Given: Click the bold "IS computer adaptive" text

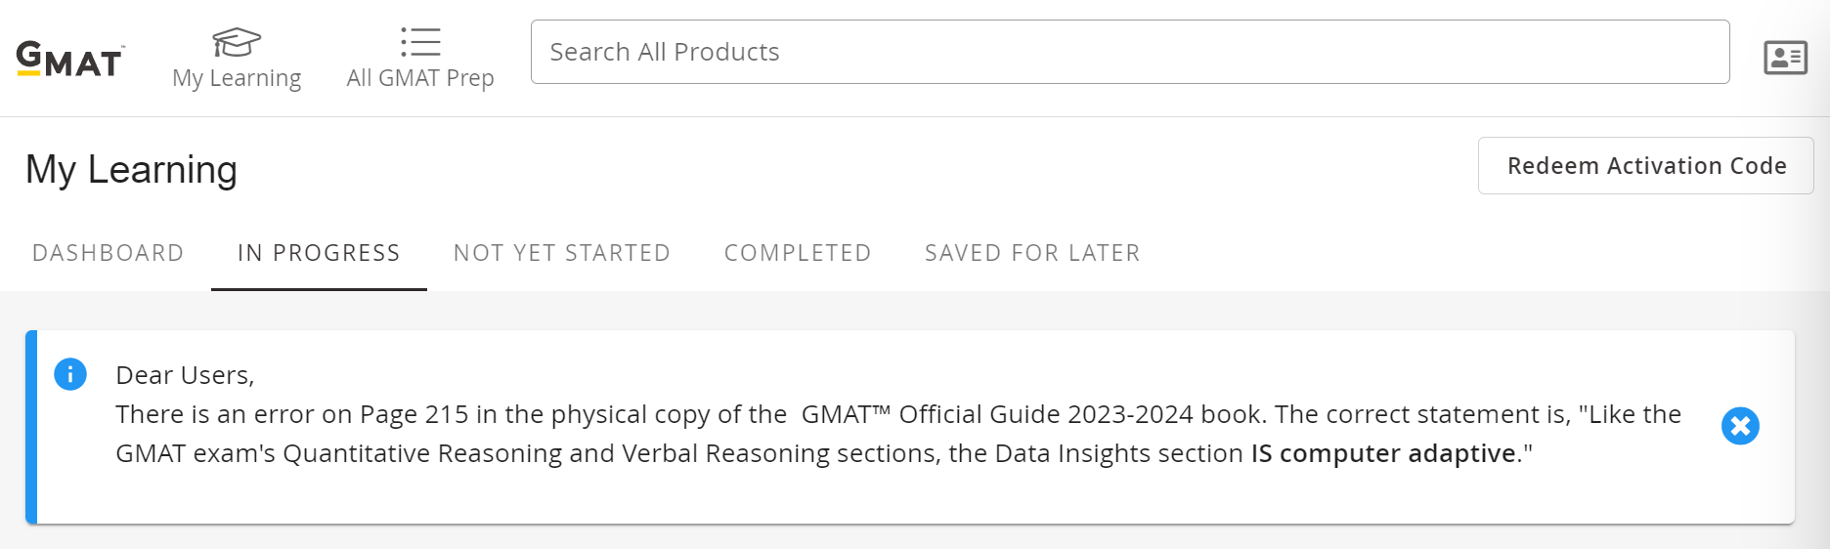Looking at the screenshot, I should [1383, 453].
